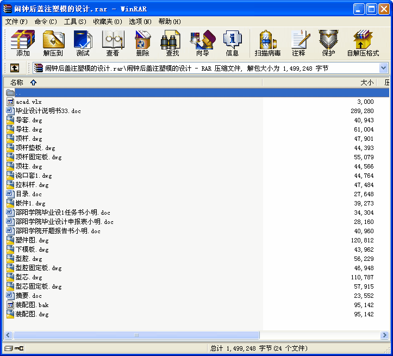The width and height of the screenshot is (393, 356).
Task: Sort by the 名称 column header
Action: [17, 83]
